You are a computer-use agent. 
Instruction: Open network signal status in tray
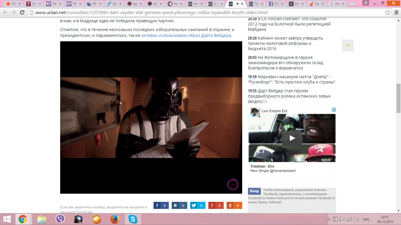[349, 219]
